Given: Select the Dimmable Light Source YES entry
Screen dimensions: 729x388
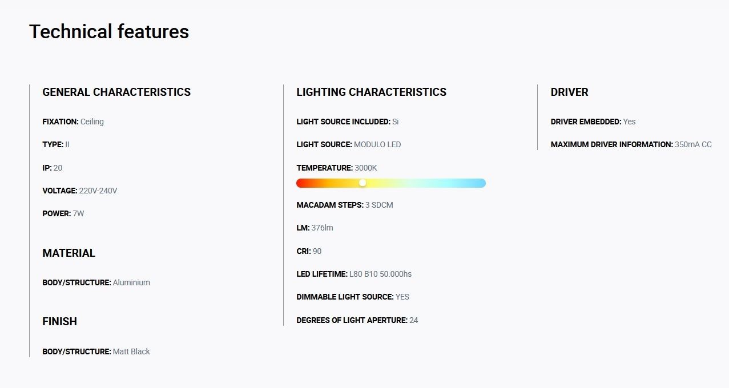Looking at the screenshot, I should click(353, 297).
